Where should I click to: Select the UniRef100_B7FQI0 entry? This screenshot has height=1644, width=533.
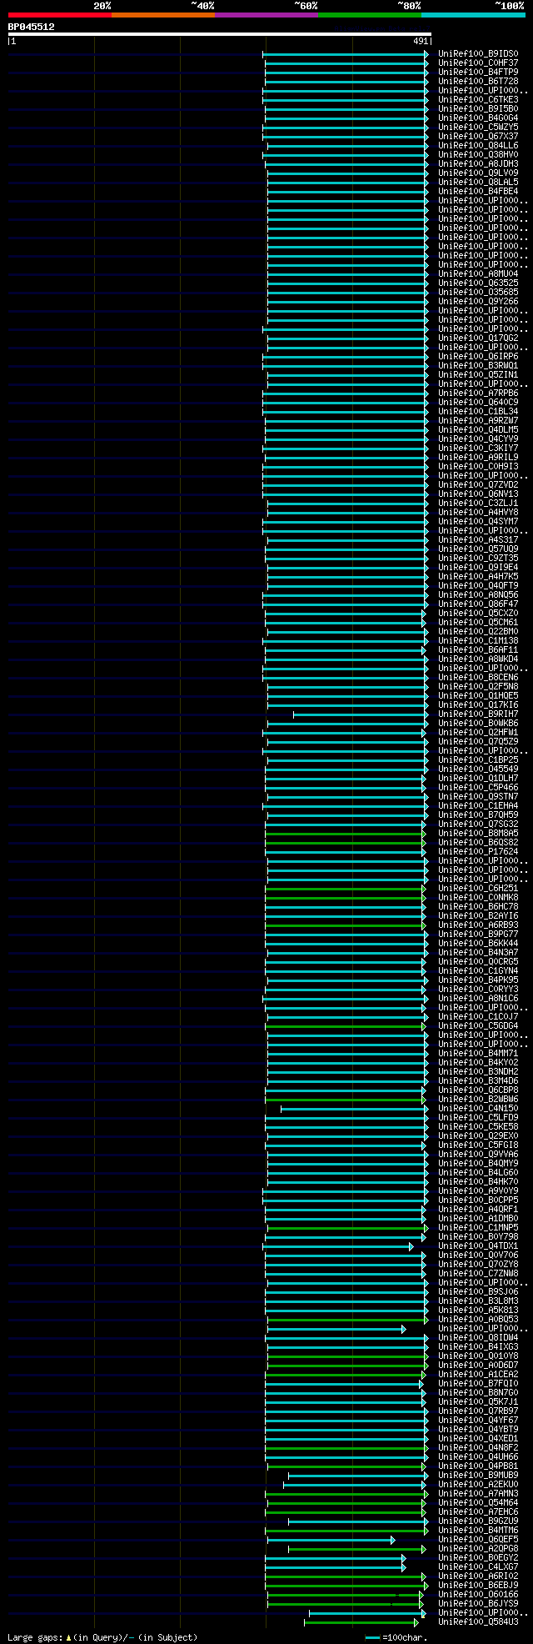(x=478, y=1384)
